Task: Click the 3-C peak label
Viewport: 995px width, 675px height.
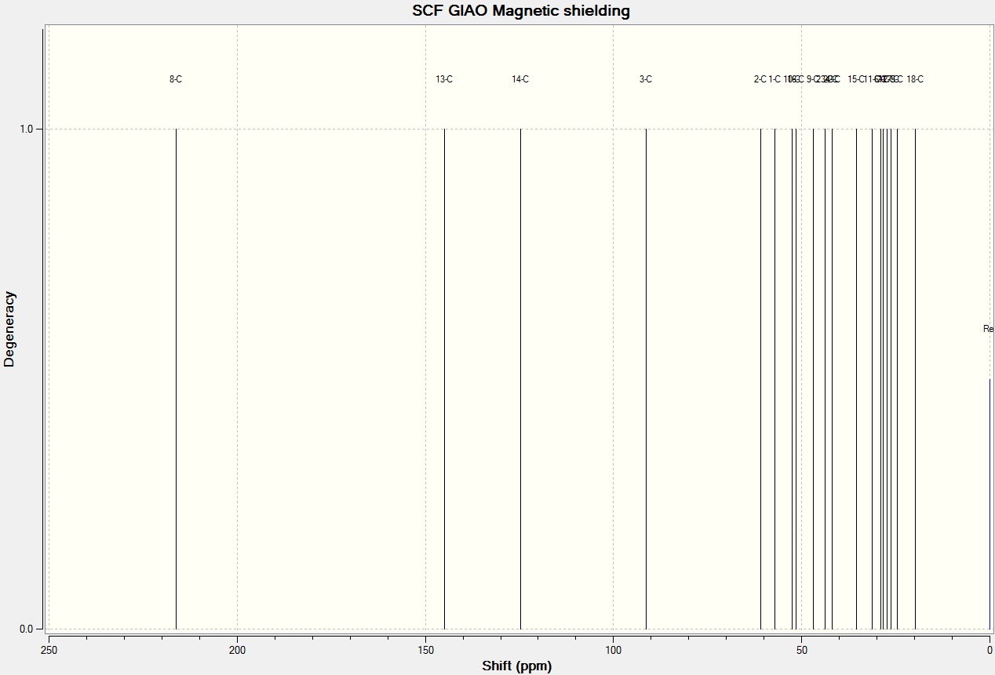Action: point(646,79)
